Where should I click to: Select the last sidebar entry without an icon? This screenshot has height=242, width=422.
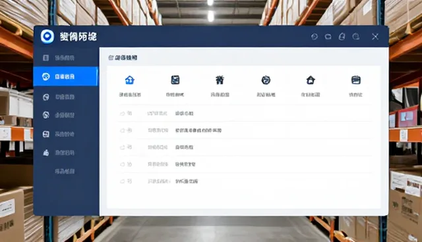[x=65, y=171]
